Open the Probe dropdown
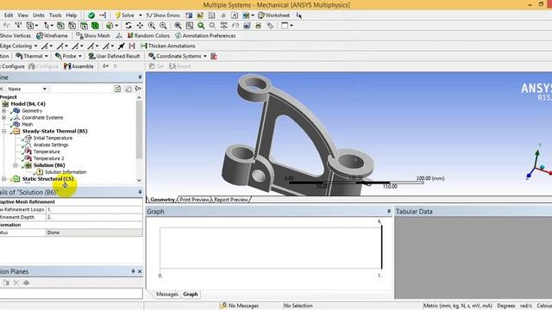This screenshot has height=310, width=552. point(80,56)
